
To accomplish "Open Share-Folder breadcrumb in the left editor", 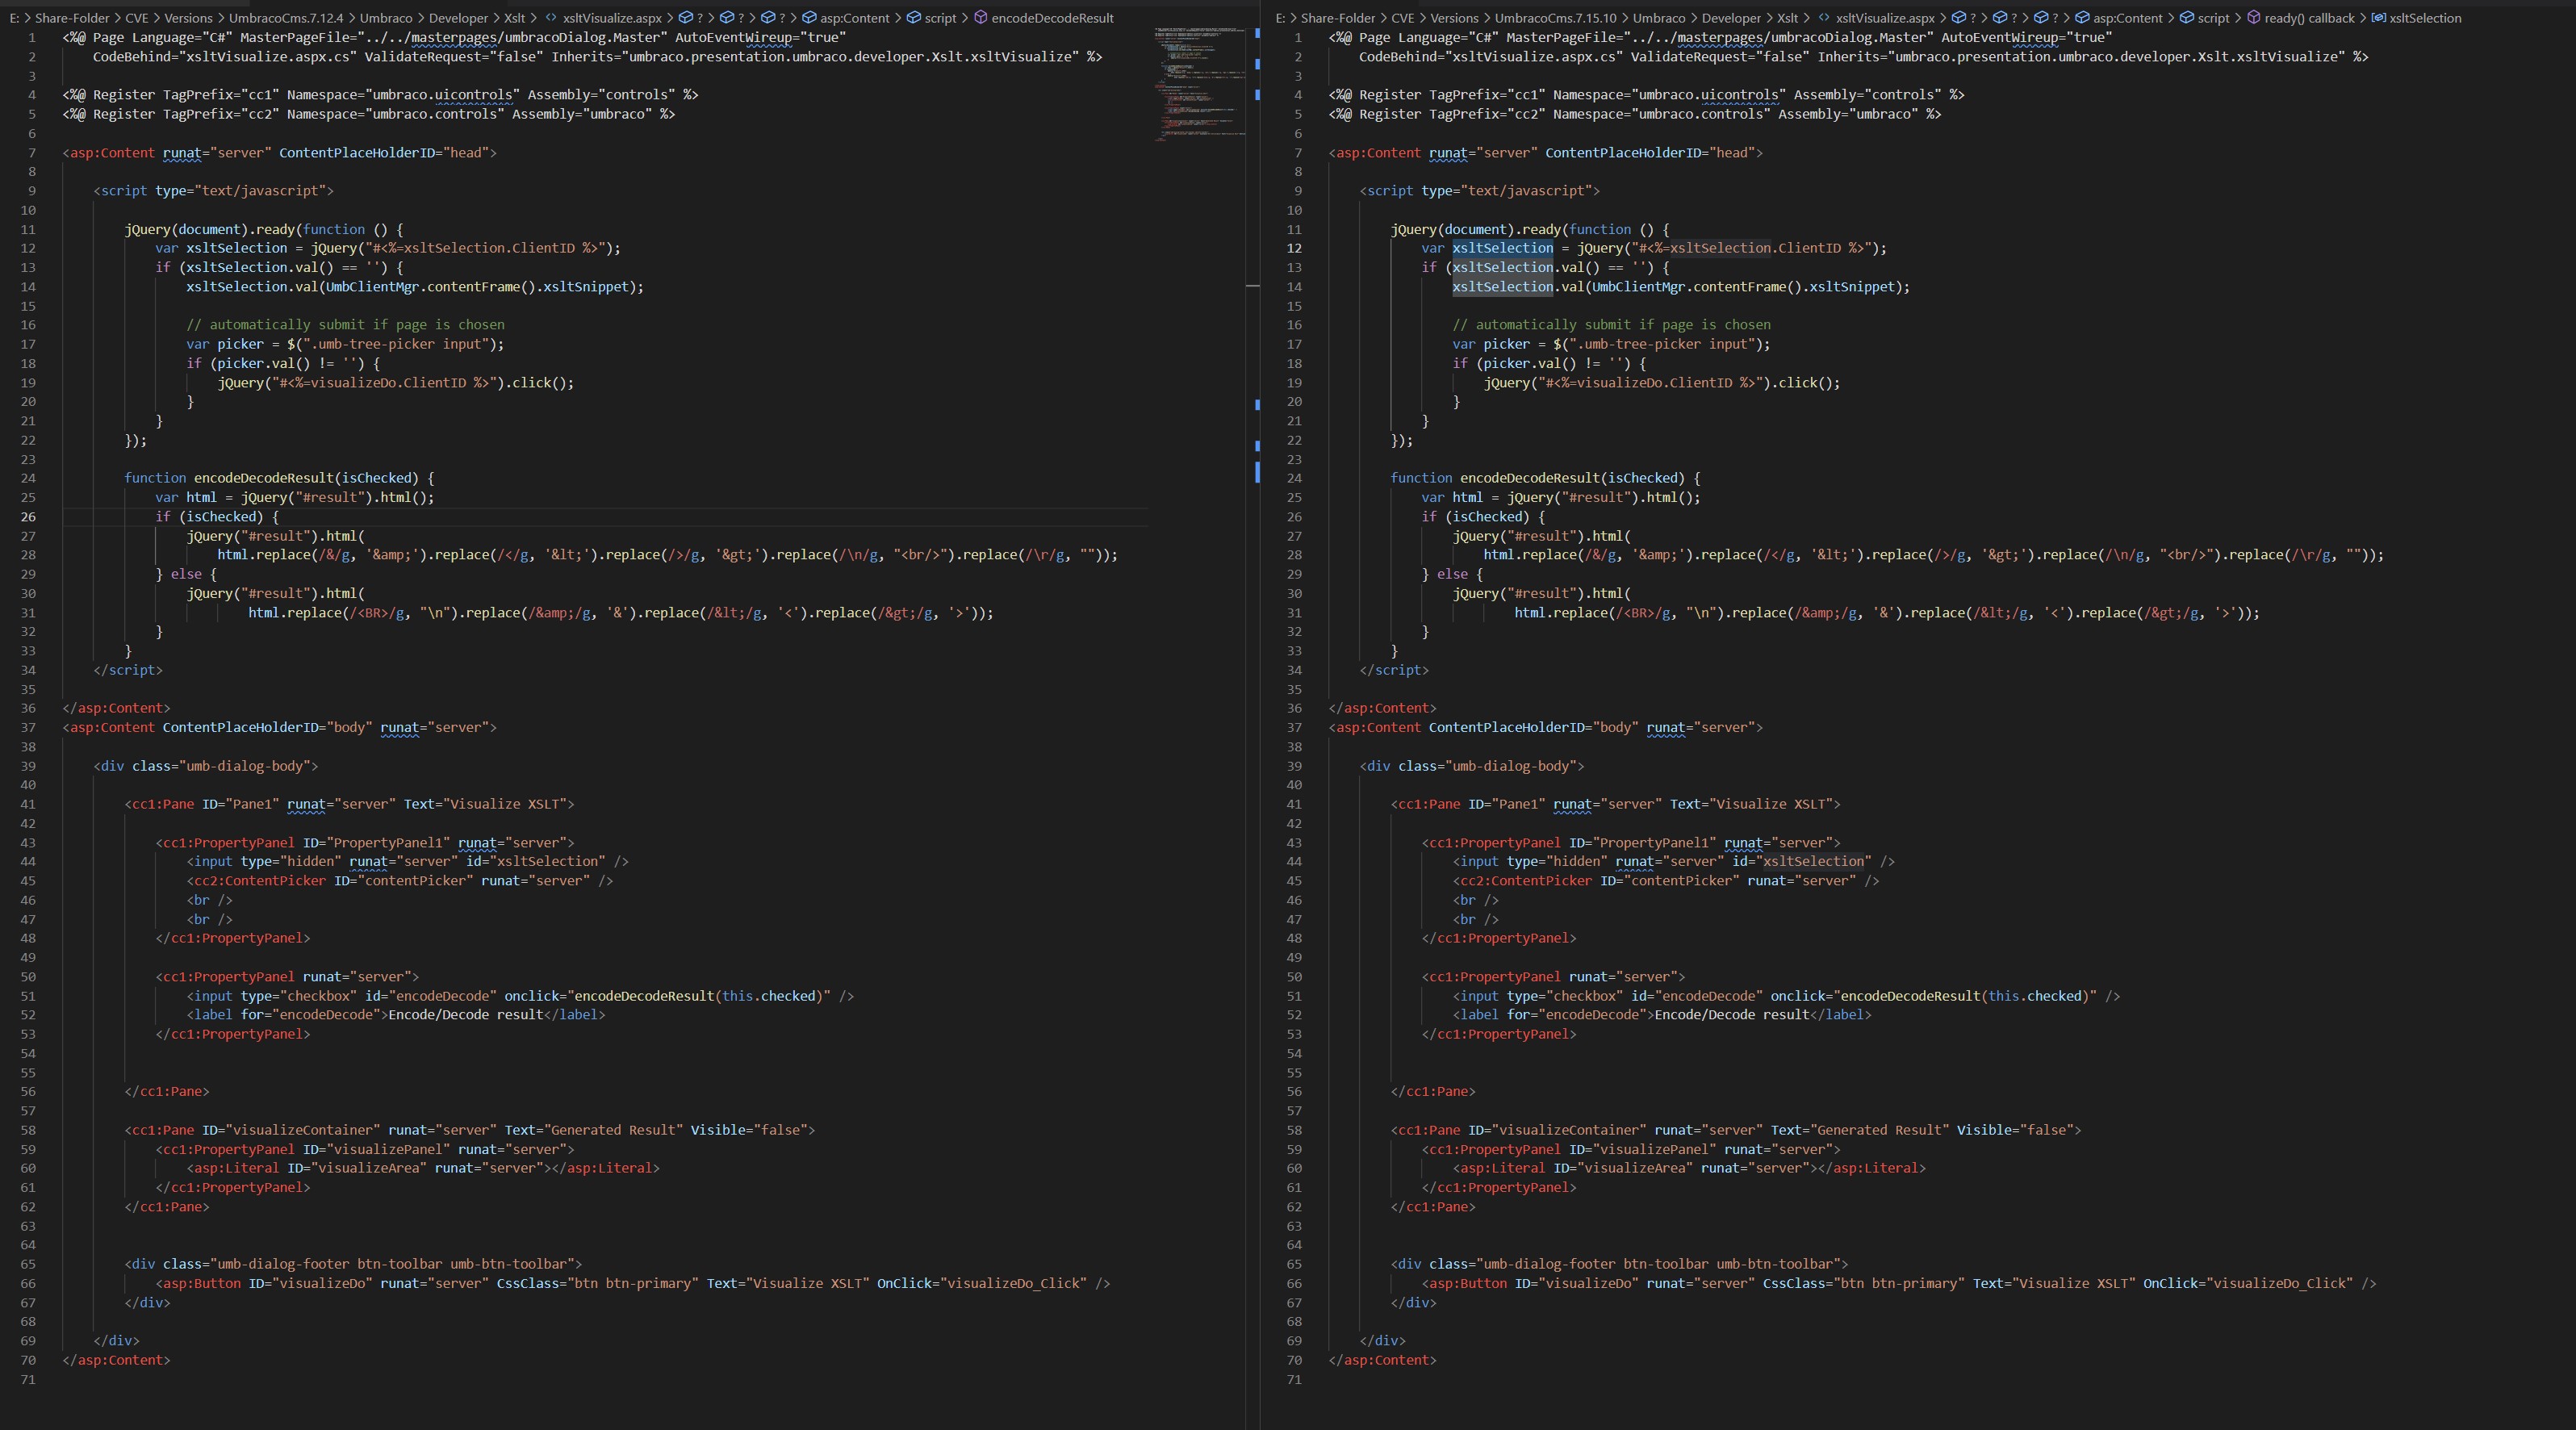I will (x=72, y=18).
